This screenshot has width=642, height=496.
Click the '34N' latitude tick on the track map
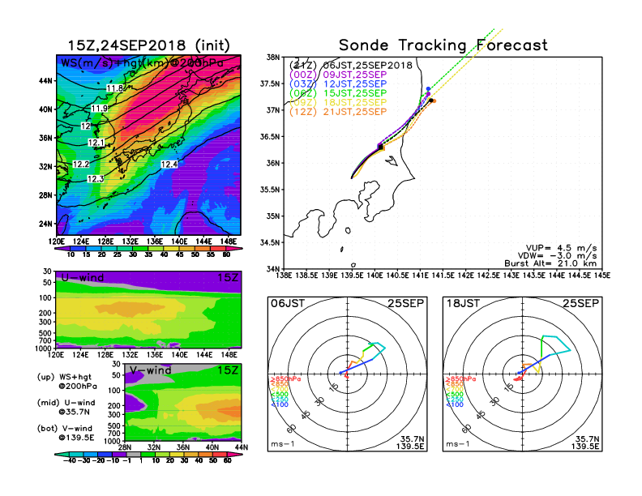coord(273,269)
